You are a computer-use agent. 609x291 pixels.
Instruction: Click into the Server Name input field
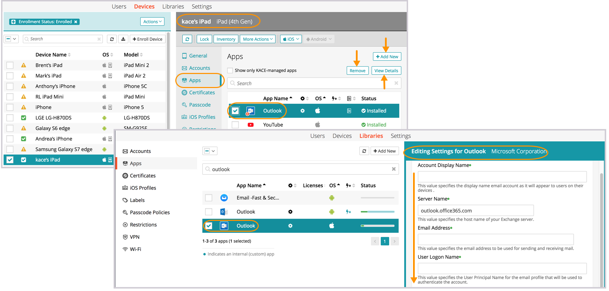point(475,210)
